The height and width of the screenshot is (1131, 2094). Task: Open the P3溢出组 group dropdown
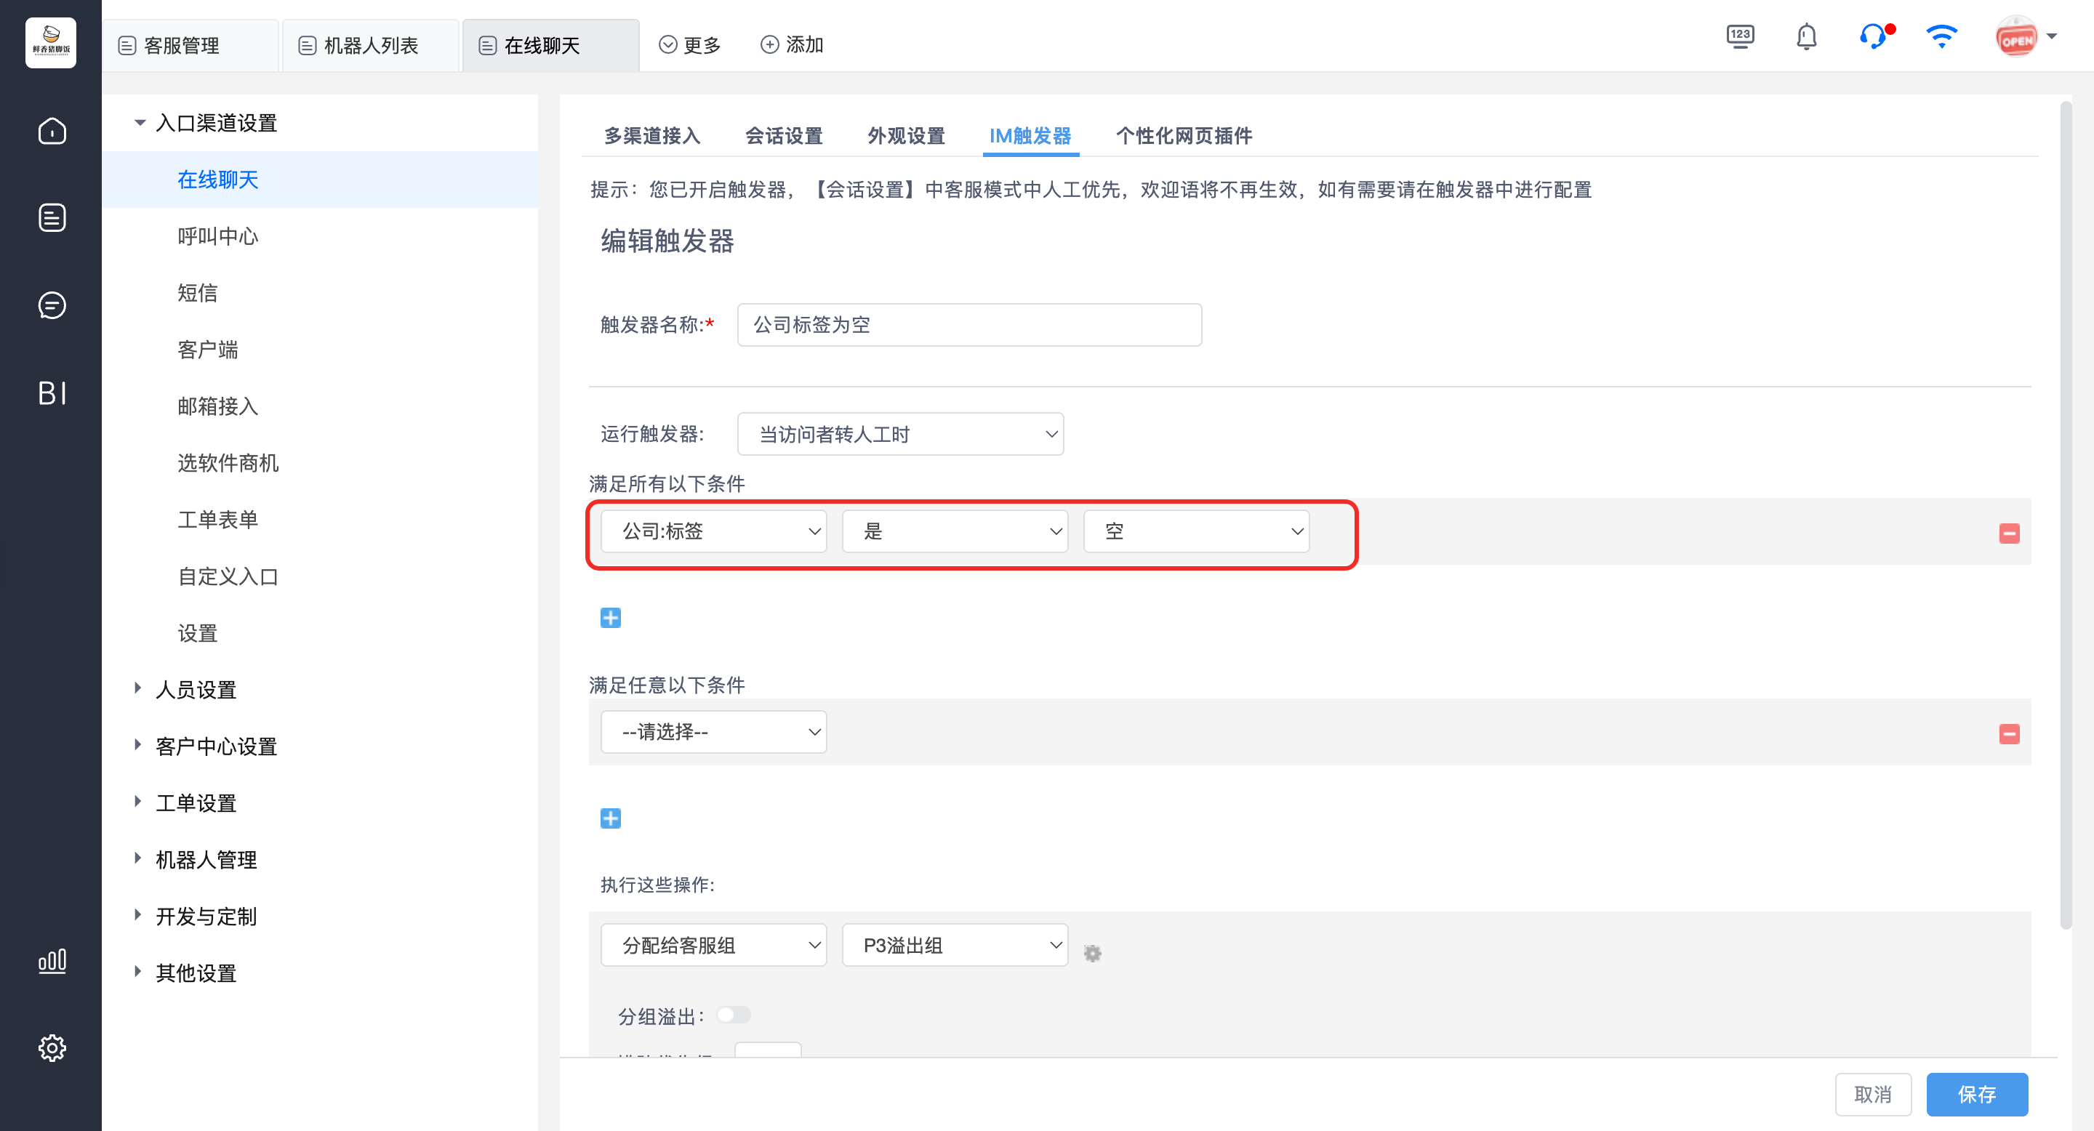(x=955, y=945)
